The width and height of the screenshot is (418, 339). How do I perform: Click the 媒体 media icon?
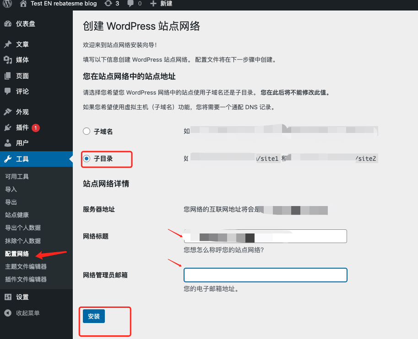(8, 60)
